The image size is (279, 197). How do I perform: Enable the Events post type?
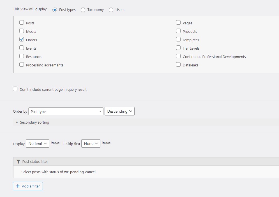tap(22, 48)
